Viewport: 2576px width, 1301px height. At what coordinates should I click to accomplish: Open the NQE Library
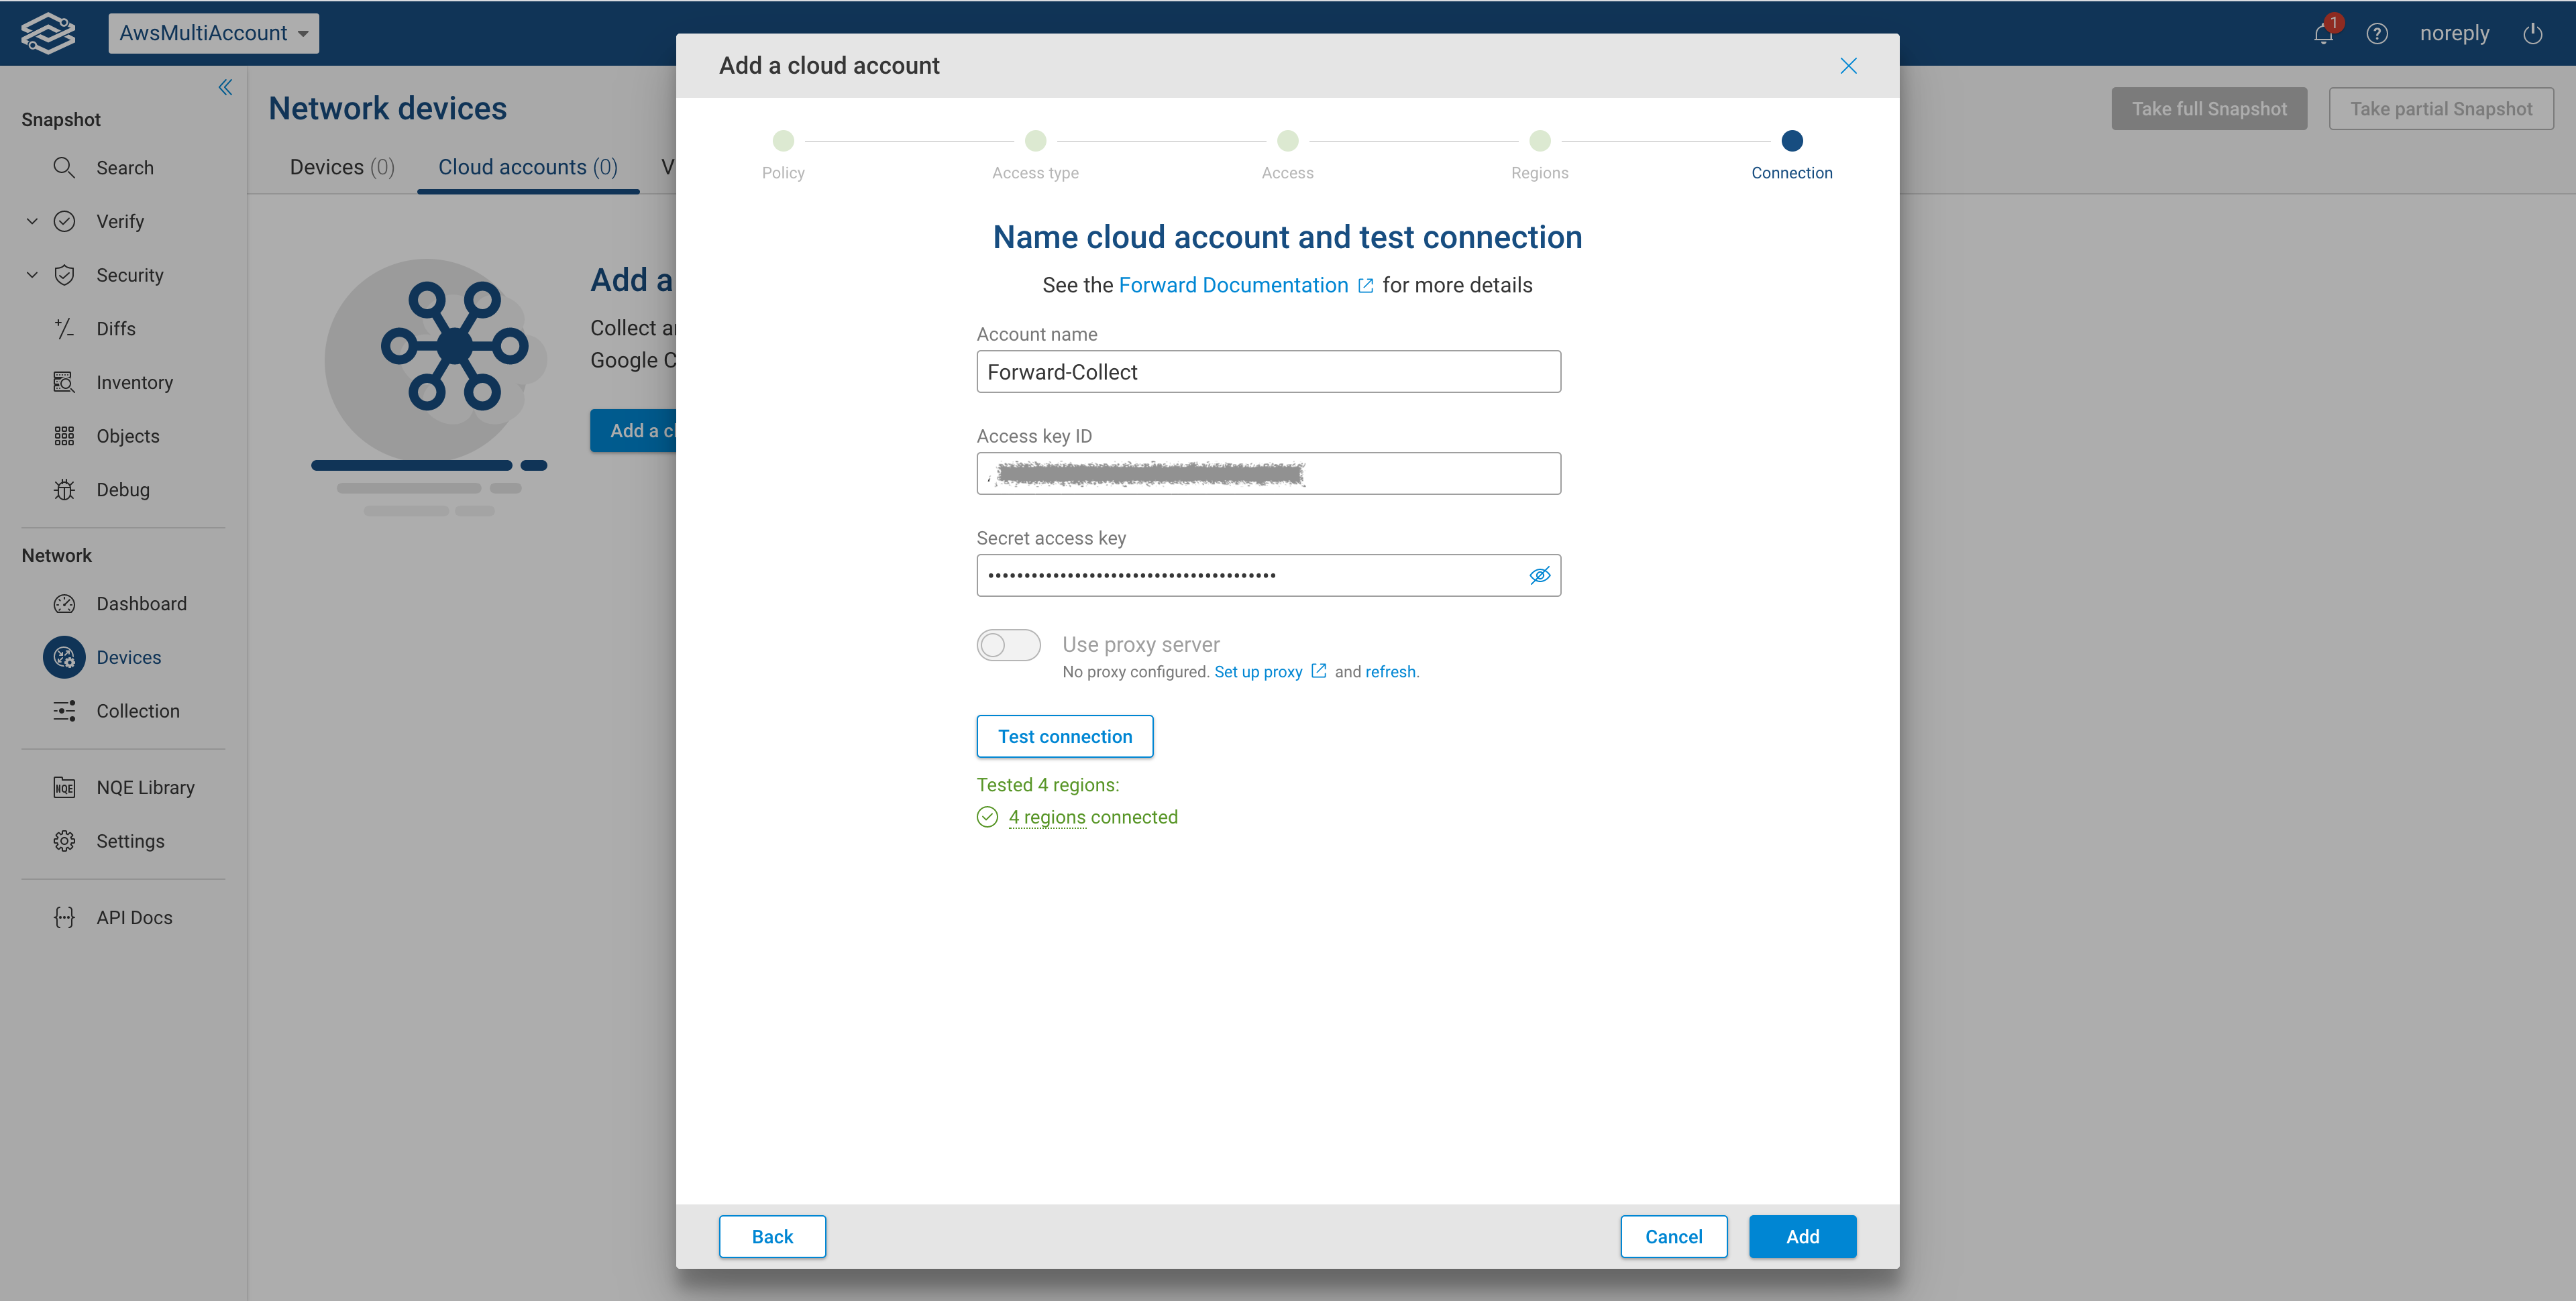pos(64,787)
